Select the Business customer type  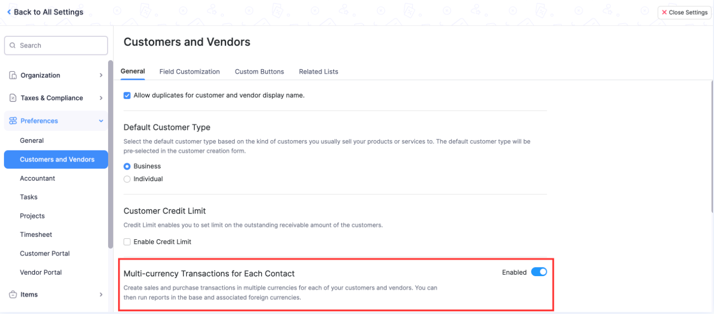click(x=127, y=166)
